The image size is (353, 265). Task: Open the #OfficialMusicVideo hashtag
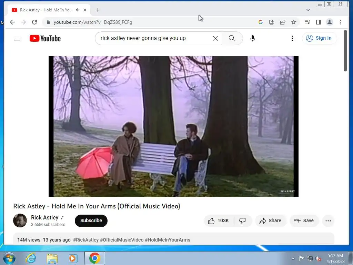[x=122, y=240]
